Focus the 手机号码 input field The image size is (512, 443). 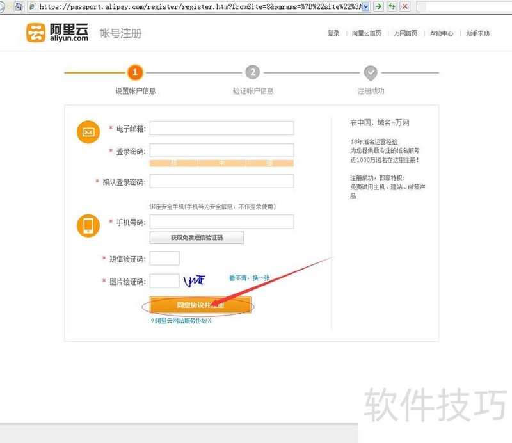[x=221, y=222]
